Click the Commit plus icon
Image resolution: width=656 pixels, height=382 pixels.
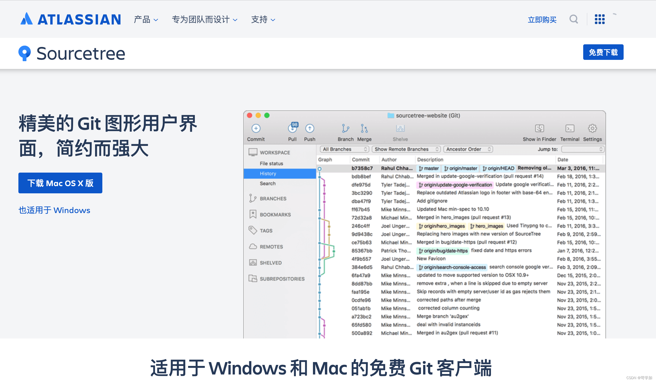point(256,128)
